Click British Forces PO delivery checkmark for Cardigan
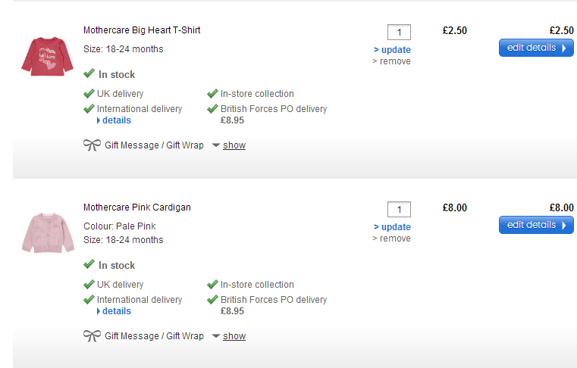577x368 pixels. (213, 300)
